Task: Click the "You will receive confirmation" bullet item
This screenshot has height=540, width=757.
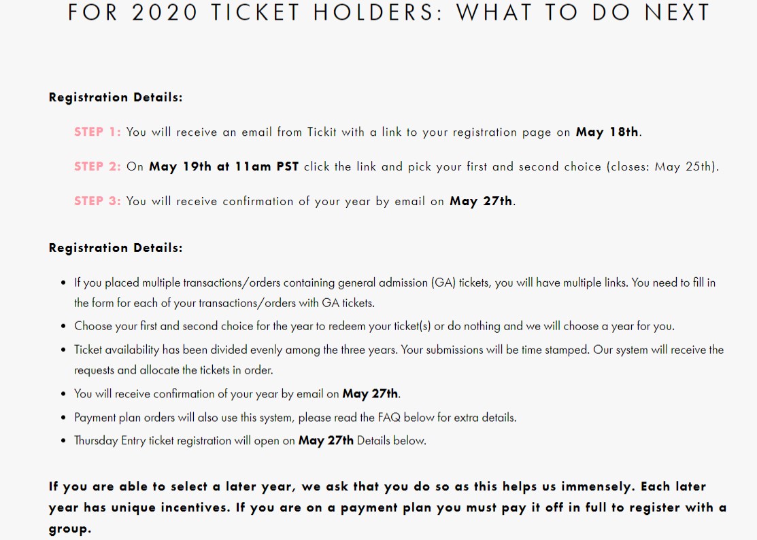Action: pos(237,394)
